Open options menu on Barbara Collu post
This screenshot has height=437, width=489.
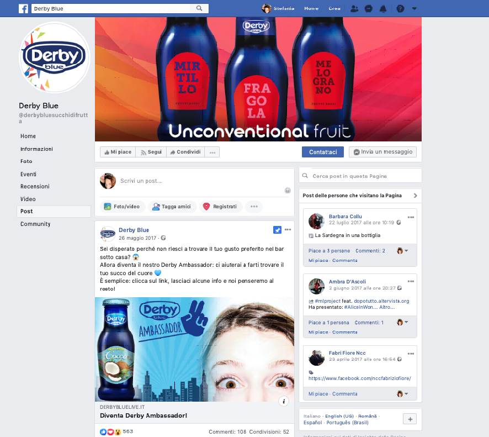click(x=411, y=217)
